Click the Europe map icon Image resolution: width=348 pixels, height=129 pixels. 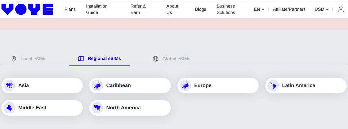tap(185, 85)
